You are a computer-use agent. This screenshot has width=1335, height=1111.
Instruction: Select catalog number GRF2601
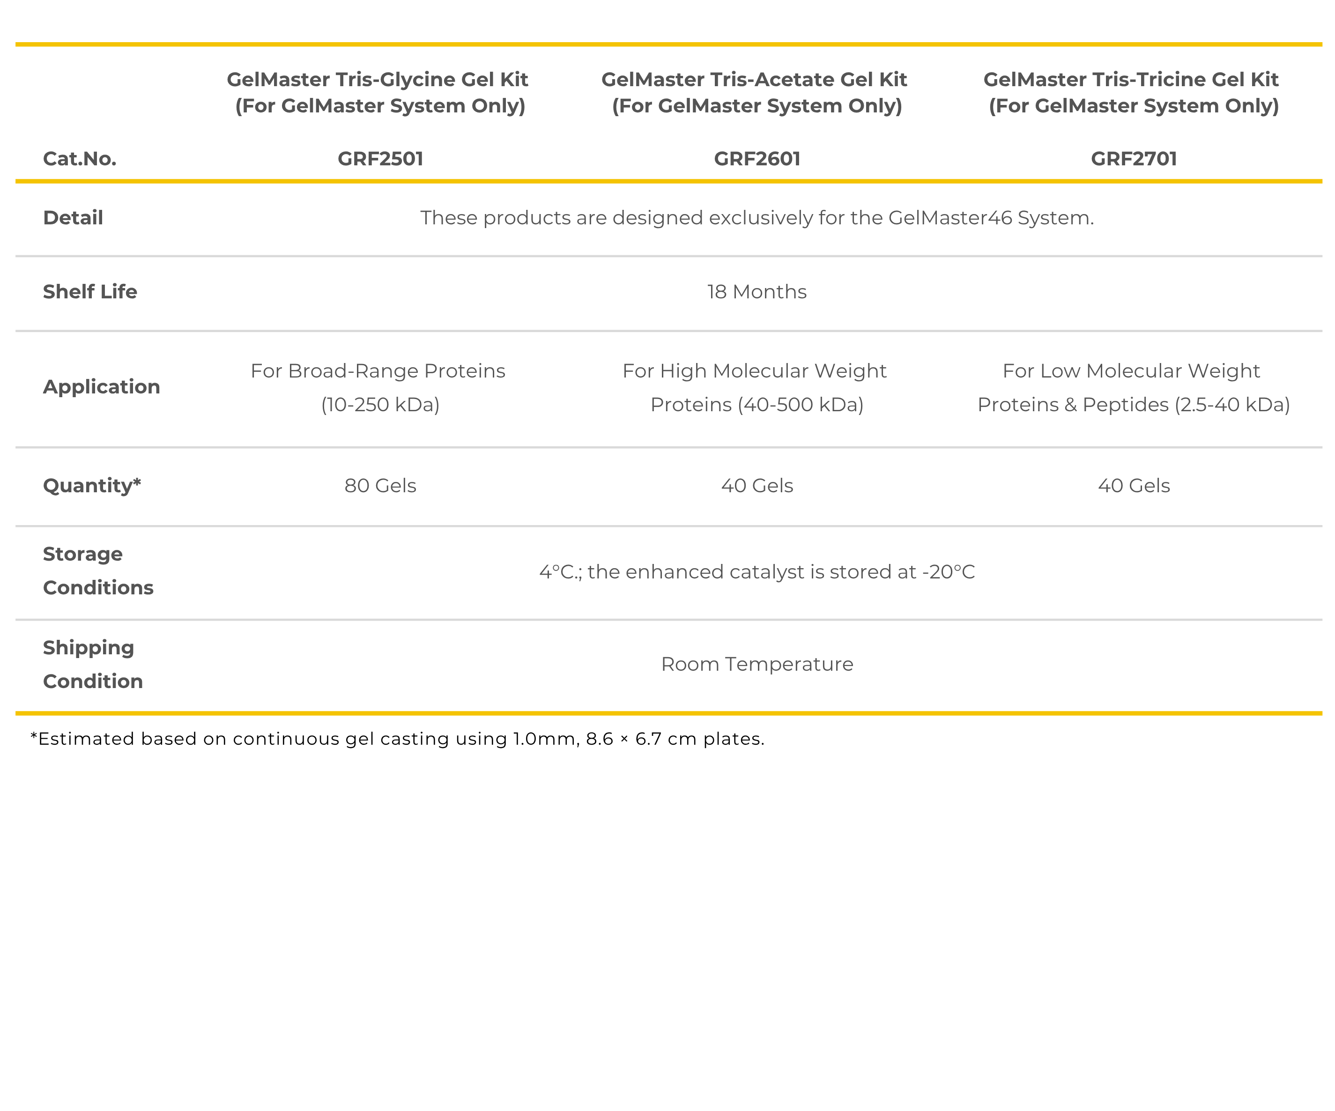pyautogui.click(x=756, y=158)
